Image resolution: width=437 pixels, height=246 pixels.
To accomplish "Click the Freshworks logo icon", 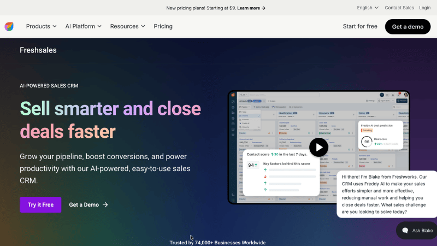I will pyautogui.click(x=9, y=26).
